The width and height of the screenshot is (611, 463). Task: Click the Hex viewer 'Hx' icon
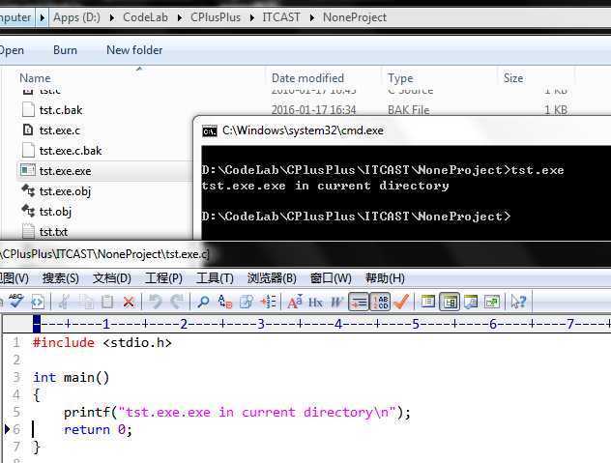click(315, 302)
